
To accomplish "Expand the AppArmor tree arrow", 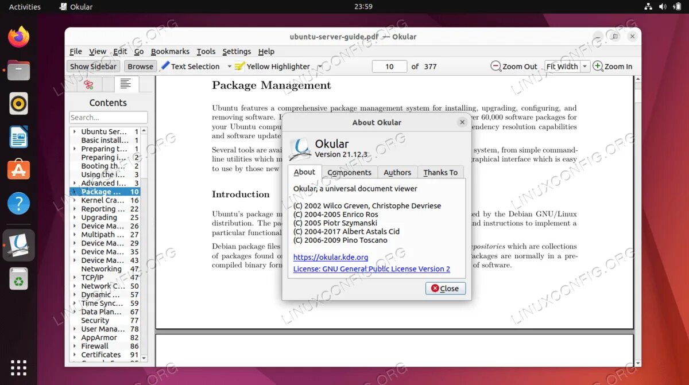I will pos(75,337).
